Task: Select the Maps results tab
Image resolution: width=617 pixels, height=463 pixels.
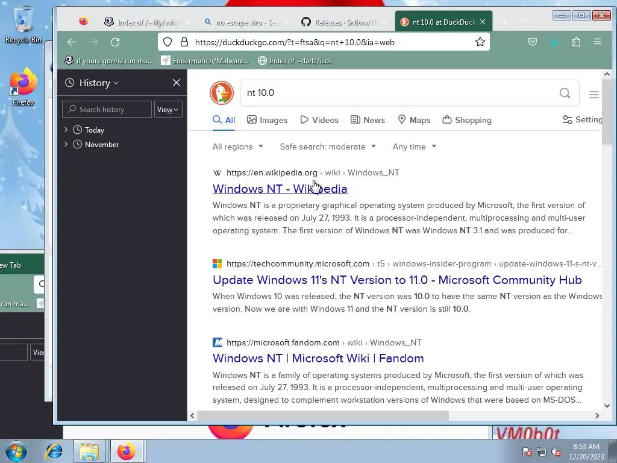Action: [x=414, y=120]
